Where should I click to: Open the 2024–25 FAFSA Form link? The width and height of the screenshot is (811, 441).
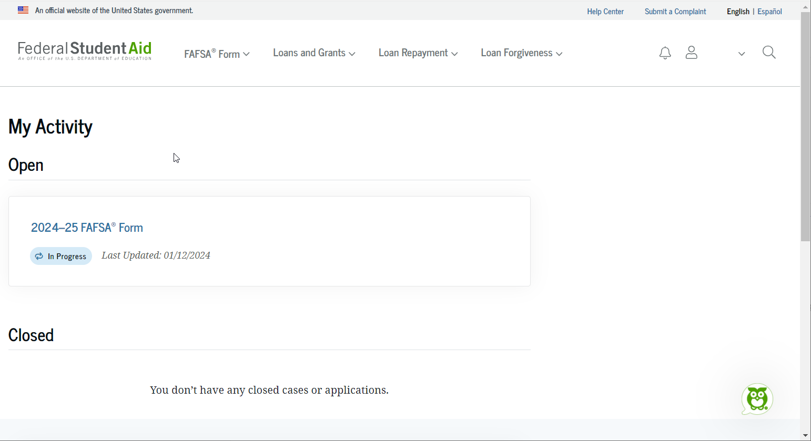(87, 228)
